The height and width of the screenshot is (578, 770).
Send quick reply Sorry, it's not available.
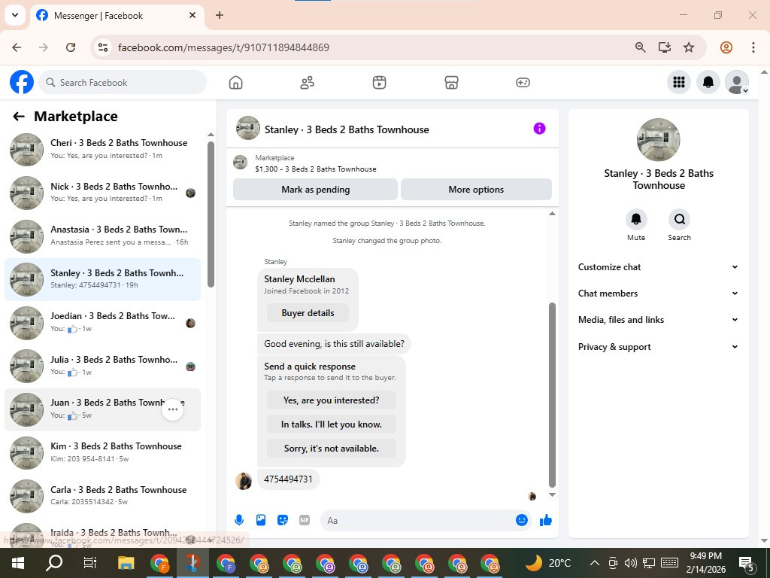pos(332,449)
